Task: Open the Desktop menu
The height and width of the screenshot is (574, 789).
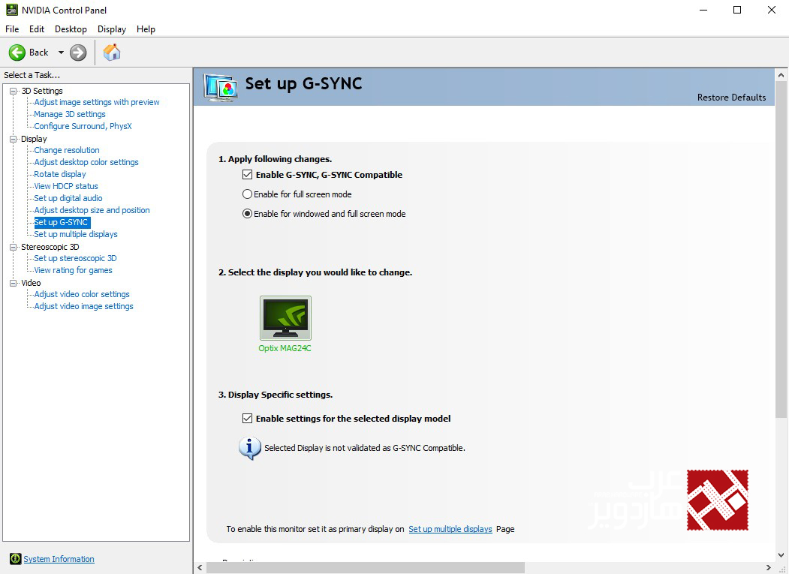Action: click(x=71, y=29)
